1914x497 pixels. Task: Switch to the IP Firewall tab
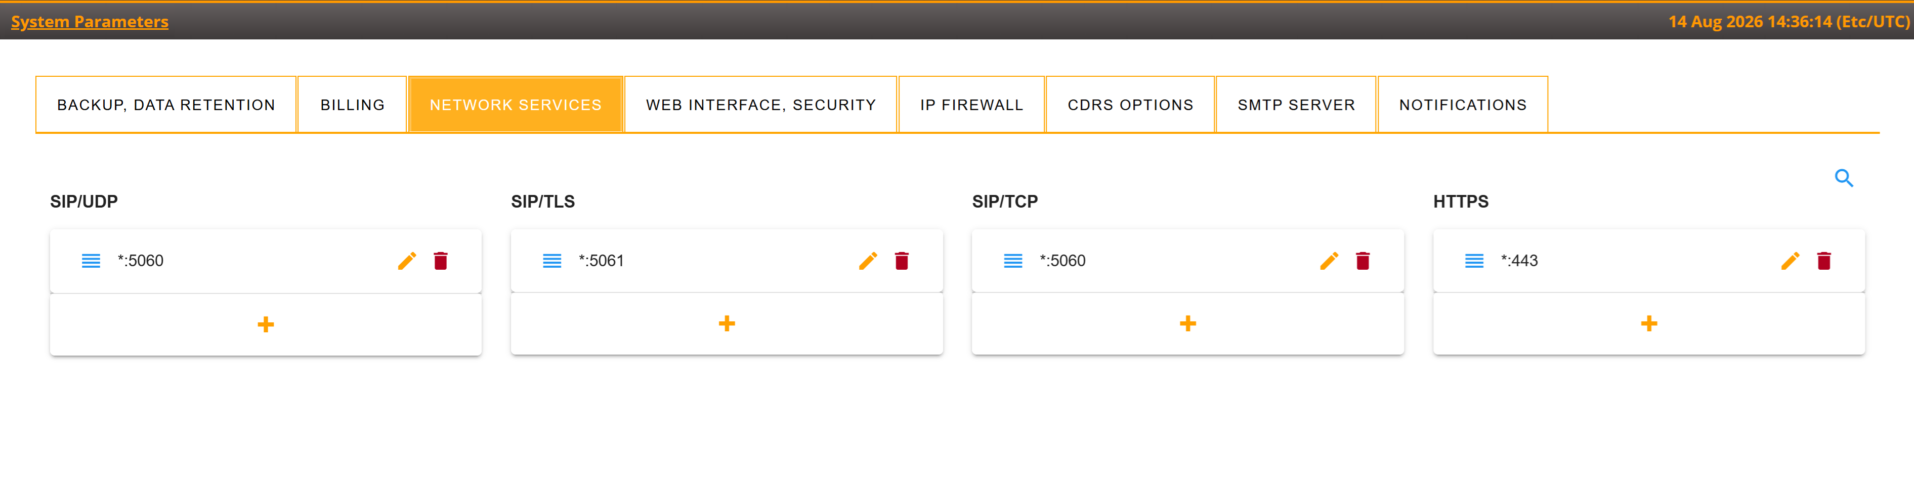point(972,105)
